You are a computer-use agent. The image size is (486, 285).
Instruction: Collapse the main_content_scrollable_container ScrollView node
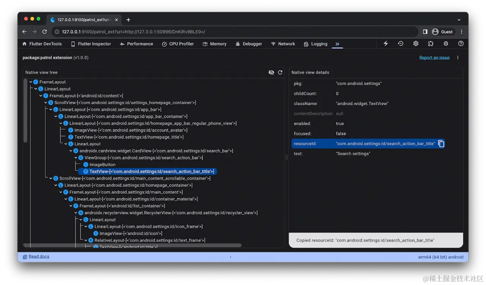(51, 178)
